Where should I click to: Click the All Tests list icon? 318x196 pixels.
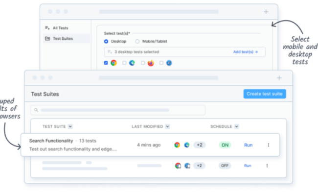pos(47,28)
